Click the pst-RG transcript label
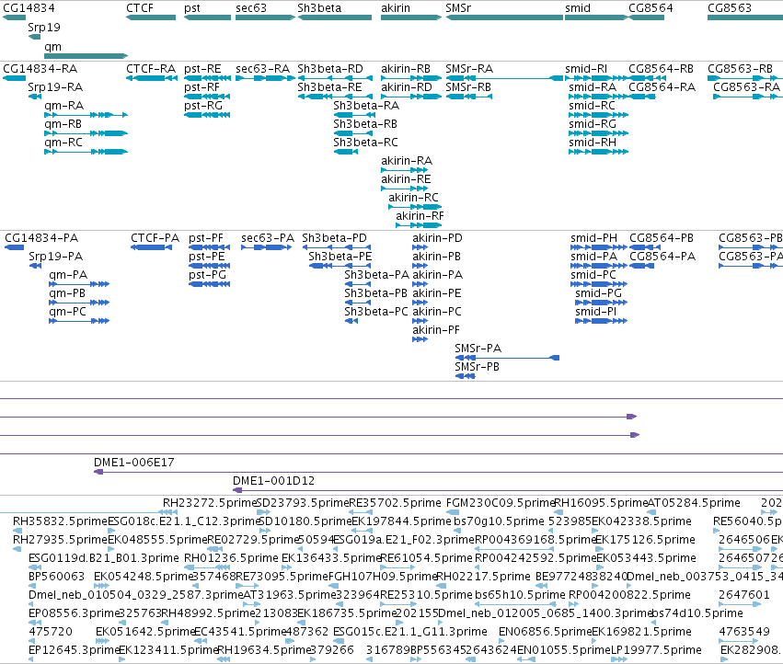The height and width of the screenshot is (664, 783). (x=203, y=106)
